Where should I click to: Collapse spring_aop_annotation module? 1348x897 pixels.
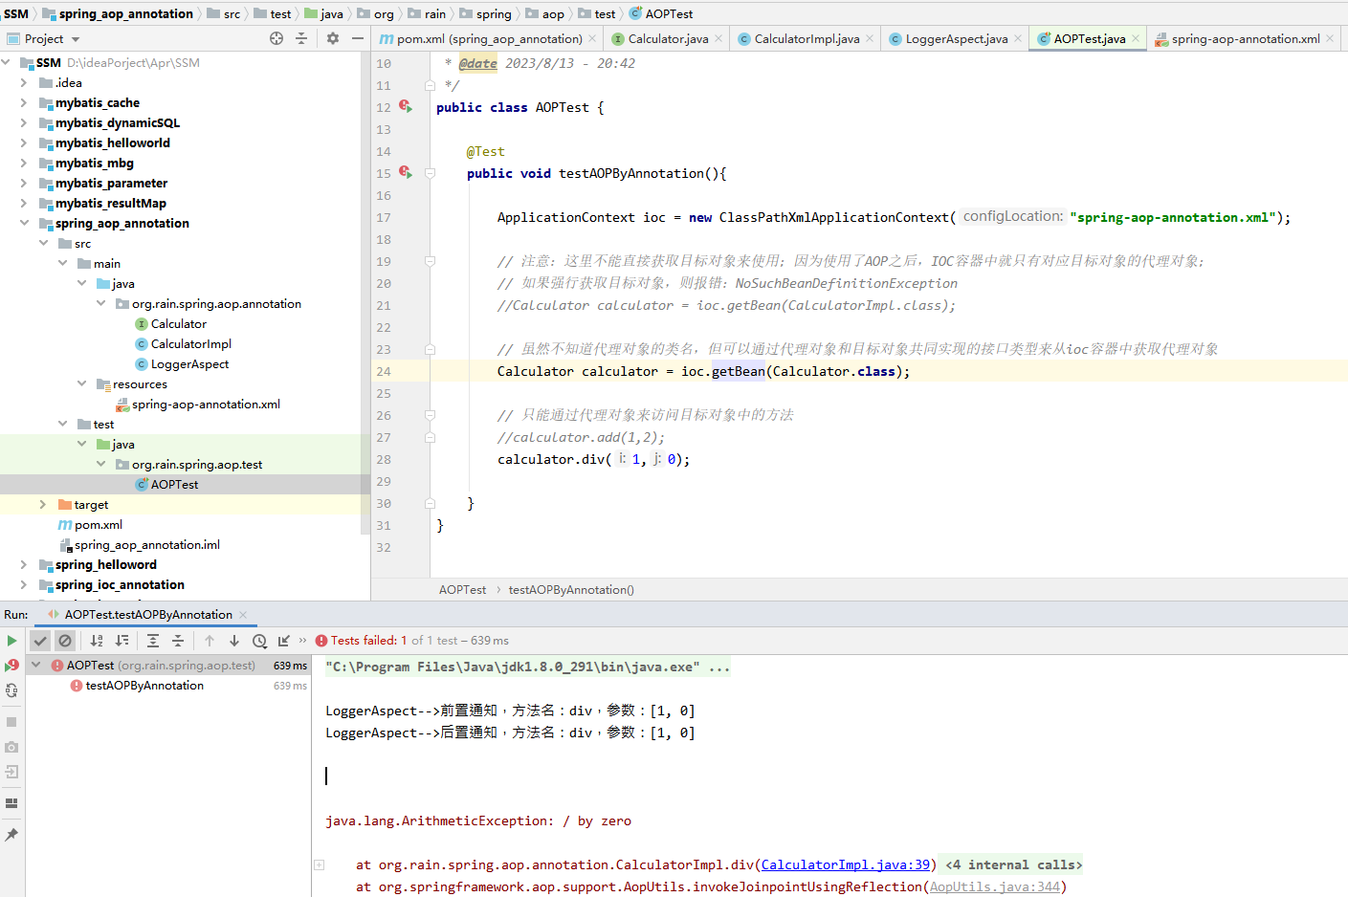[24, 224]
